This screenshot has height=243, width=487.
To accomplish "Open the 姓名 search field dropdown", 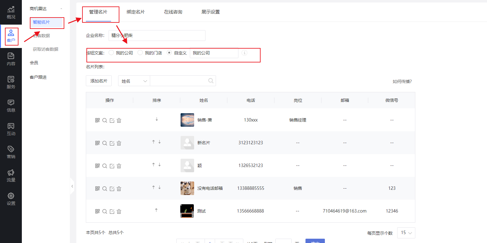I will click(134, 81).
